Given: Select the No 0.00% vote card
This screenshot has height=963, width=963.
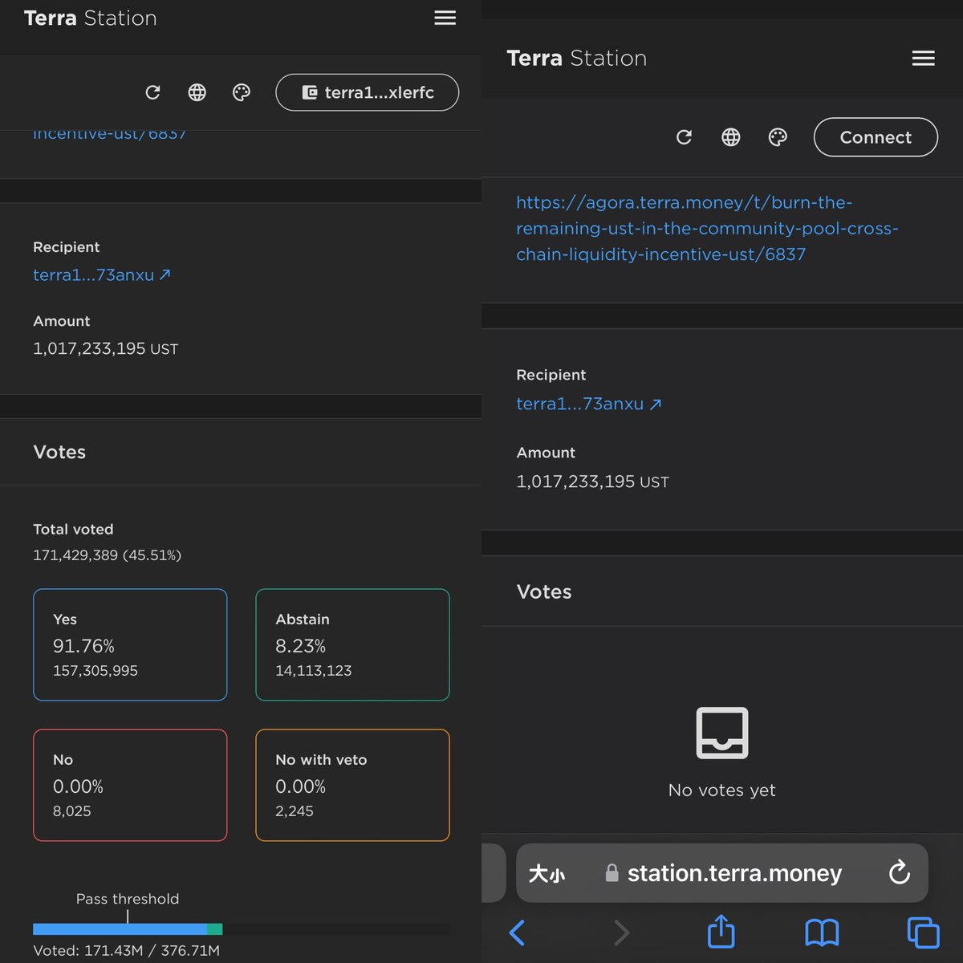Looking at the screenshot, I should [130, 785].
